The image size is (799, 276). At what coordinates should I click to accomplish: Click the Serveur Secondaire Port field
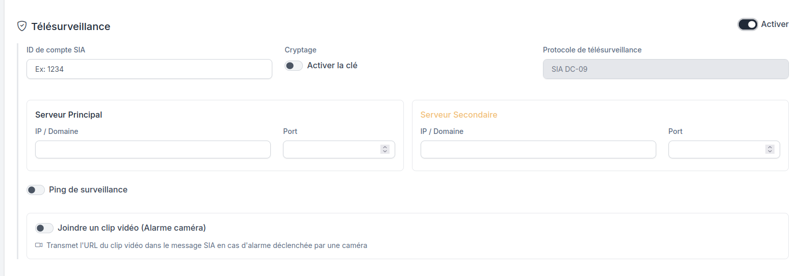tap(724, 150)
